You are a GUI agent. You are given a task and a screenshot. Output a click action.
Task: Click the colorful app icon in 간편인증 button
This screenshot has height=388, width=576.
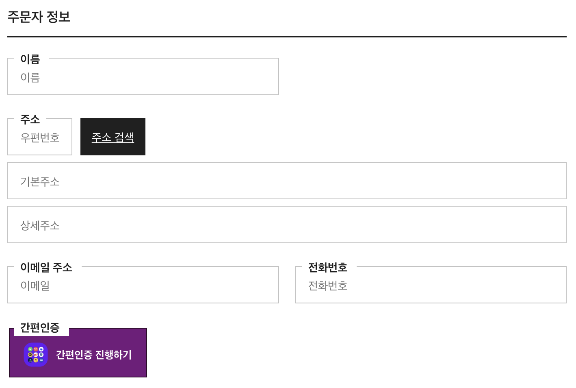click(x=36, y=355)
